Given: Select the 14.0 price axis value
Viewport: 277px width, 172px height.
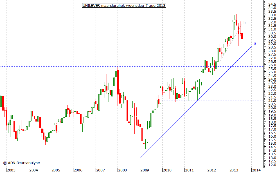Looking at the screenshot, I should [272, 151].
